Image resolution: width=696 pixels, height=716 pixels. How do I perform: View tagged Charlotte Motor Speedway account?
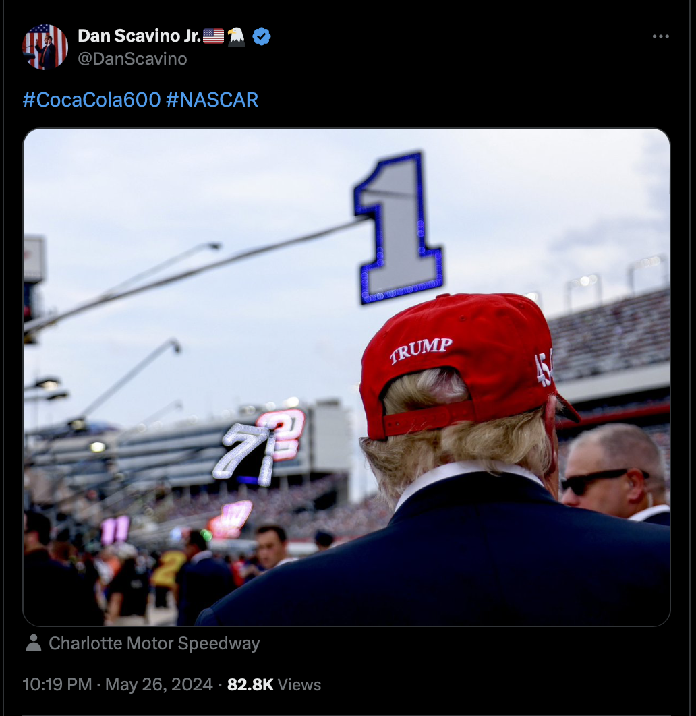[154, 643]
